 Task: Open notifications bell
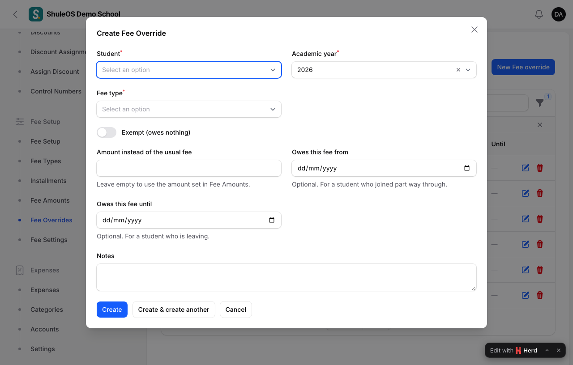(x=539, y=14)
